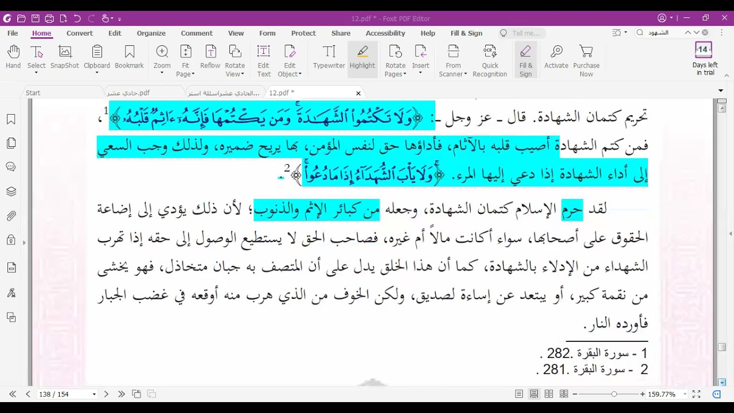Zoom in with the plus button
Image resolution: width=734 pixels, height=413 pixels.
coord(642,394)
